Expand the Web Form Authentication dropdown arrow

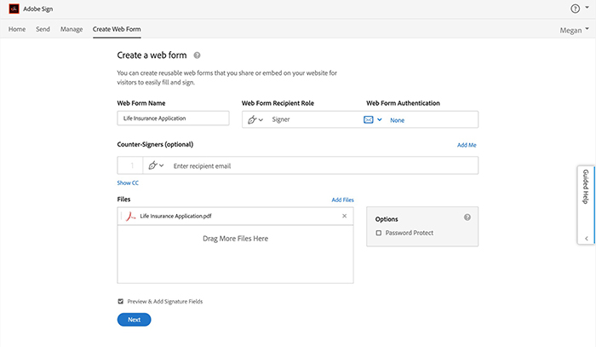(380, 120)
